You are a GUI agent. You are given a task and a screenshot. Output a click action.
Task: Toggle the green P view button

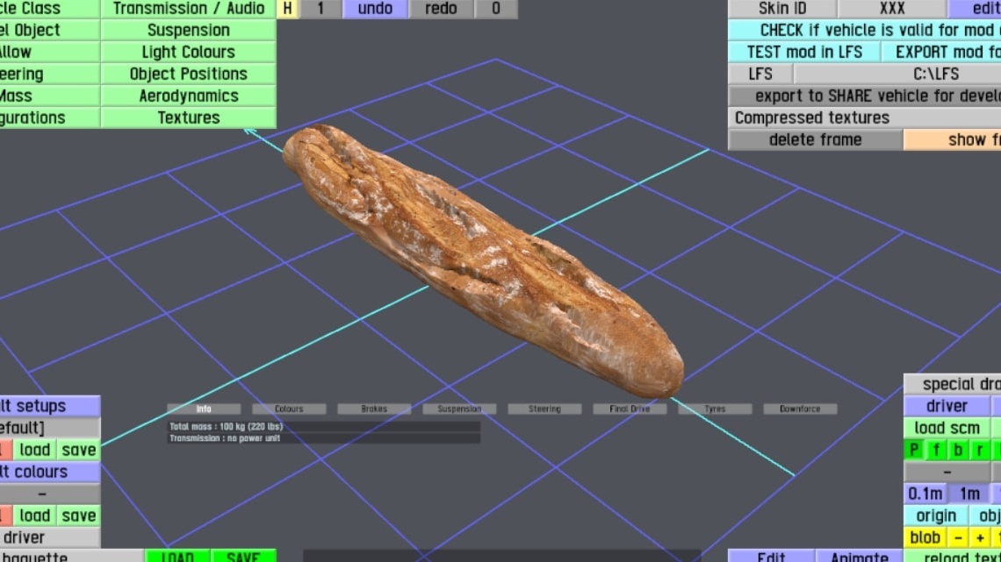click(x=914, y=450)
